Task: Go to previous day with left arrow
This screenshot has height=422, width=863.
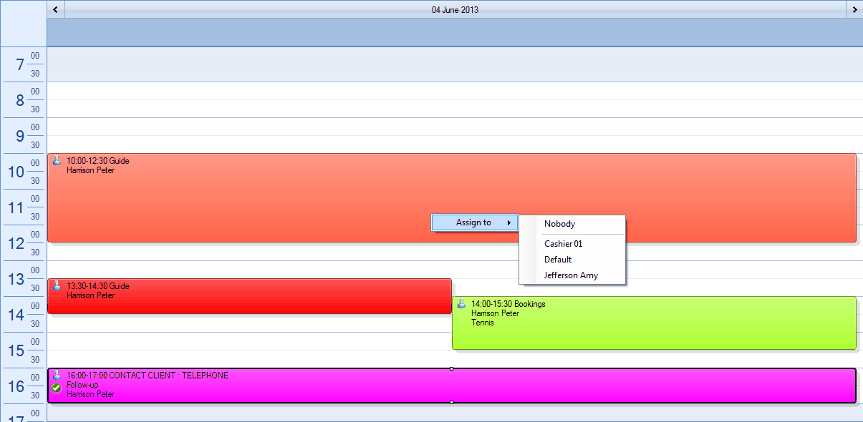Action: tap(56, 9)
